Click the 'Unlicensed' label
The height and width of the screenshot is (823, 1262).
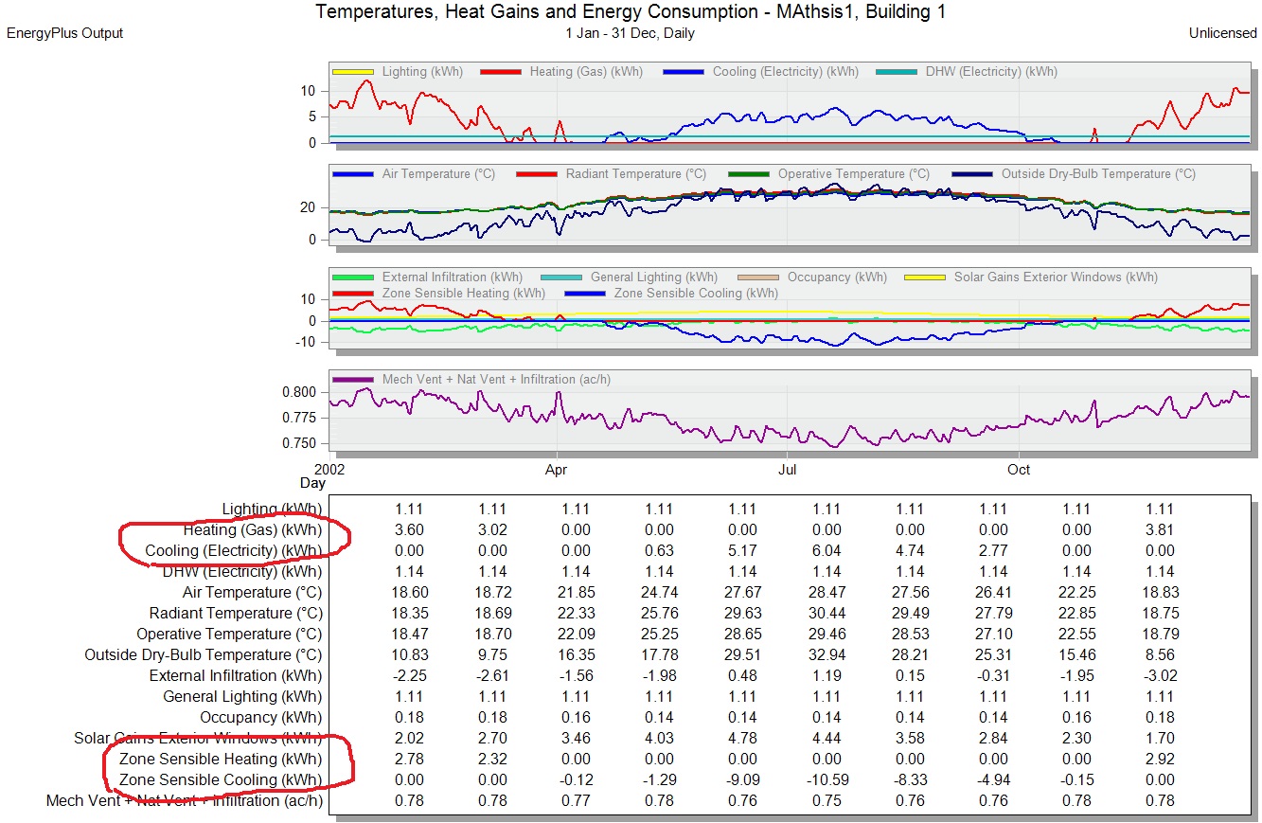[x=1223, y=33]
